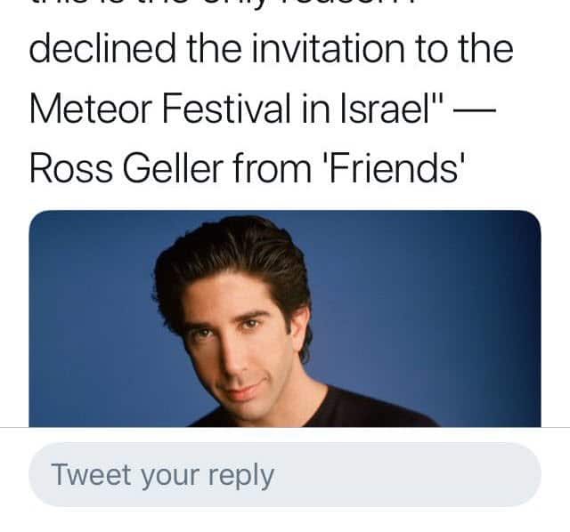This screenshot has height=532, width=570.
Task: Tap the line "declined the invitation to the"
Action: click(x=271, y=48)
